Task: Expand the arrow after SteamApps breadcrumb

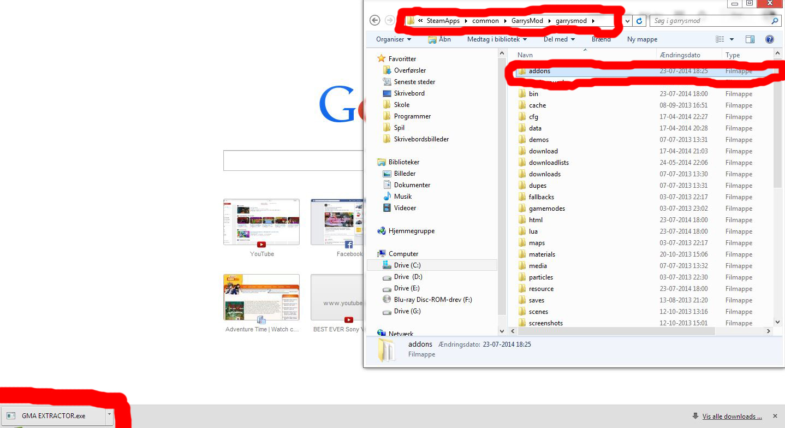Action: click(466, 21)
